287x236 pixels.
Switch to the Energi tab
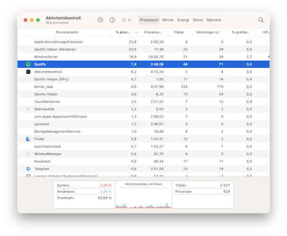click(x=183, y=20)
